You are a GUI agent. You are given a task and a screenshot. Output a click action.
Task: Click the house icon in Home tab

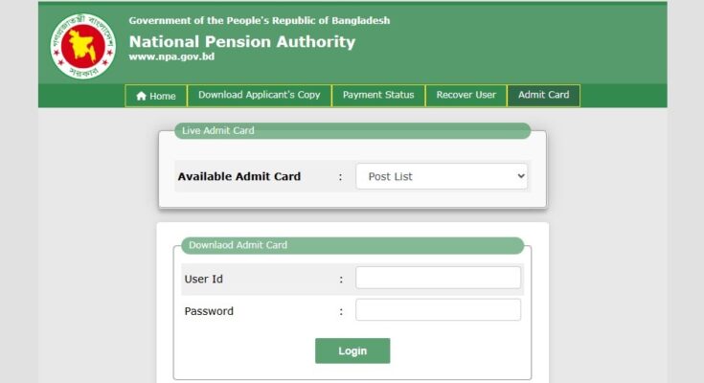click(141, 96)
